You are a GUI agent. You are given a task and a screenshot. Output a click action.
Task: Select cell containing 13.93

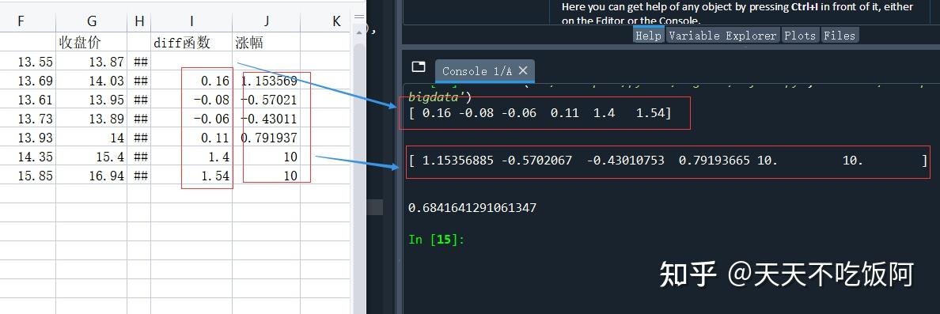[28, 138]
